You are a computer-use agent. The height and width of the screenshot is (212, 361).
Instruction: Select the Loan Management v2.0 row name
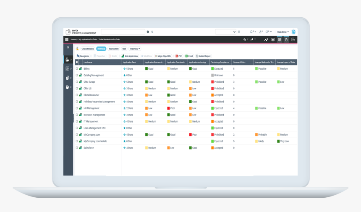94,128
